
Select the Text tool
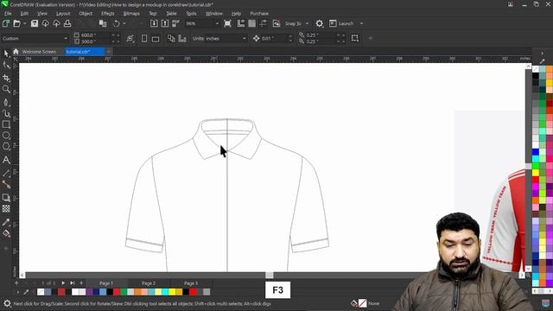(x=6, y=160)
